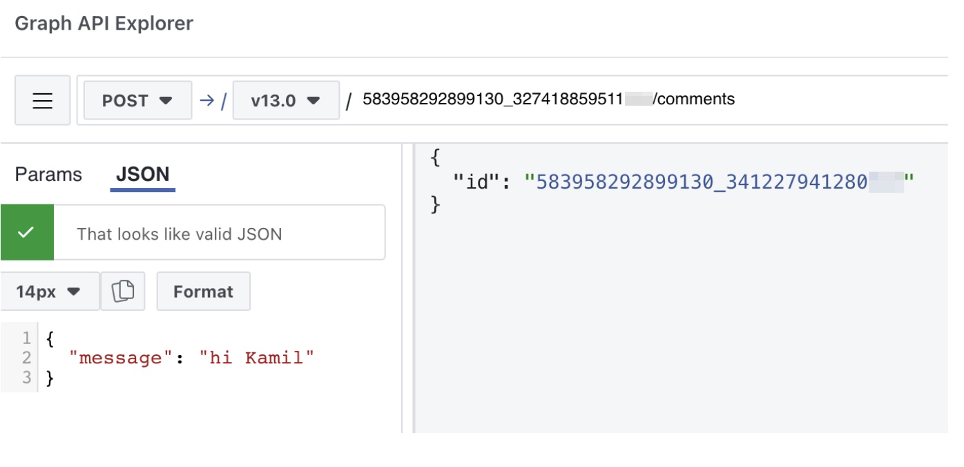Click the arrow icon after POST
Image resolution: width=964 pixels, height=467 pixels.
click(206, 100)
